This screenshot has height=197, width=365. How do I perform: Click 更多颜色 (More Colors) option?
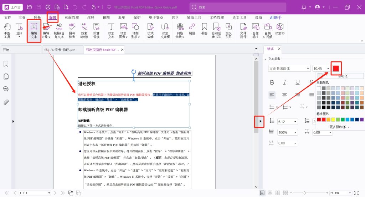(x=340, y=127)
